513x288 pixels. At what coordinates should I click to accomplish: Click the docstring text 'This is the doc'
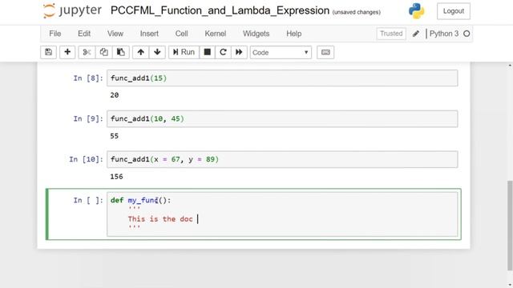pyautogui.click(x=160, y=218)
